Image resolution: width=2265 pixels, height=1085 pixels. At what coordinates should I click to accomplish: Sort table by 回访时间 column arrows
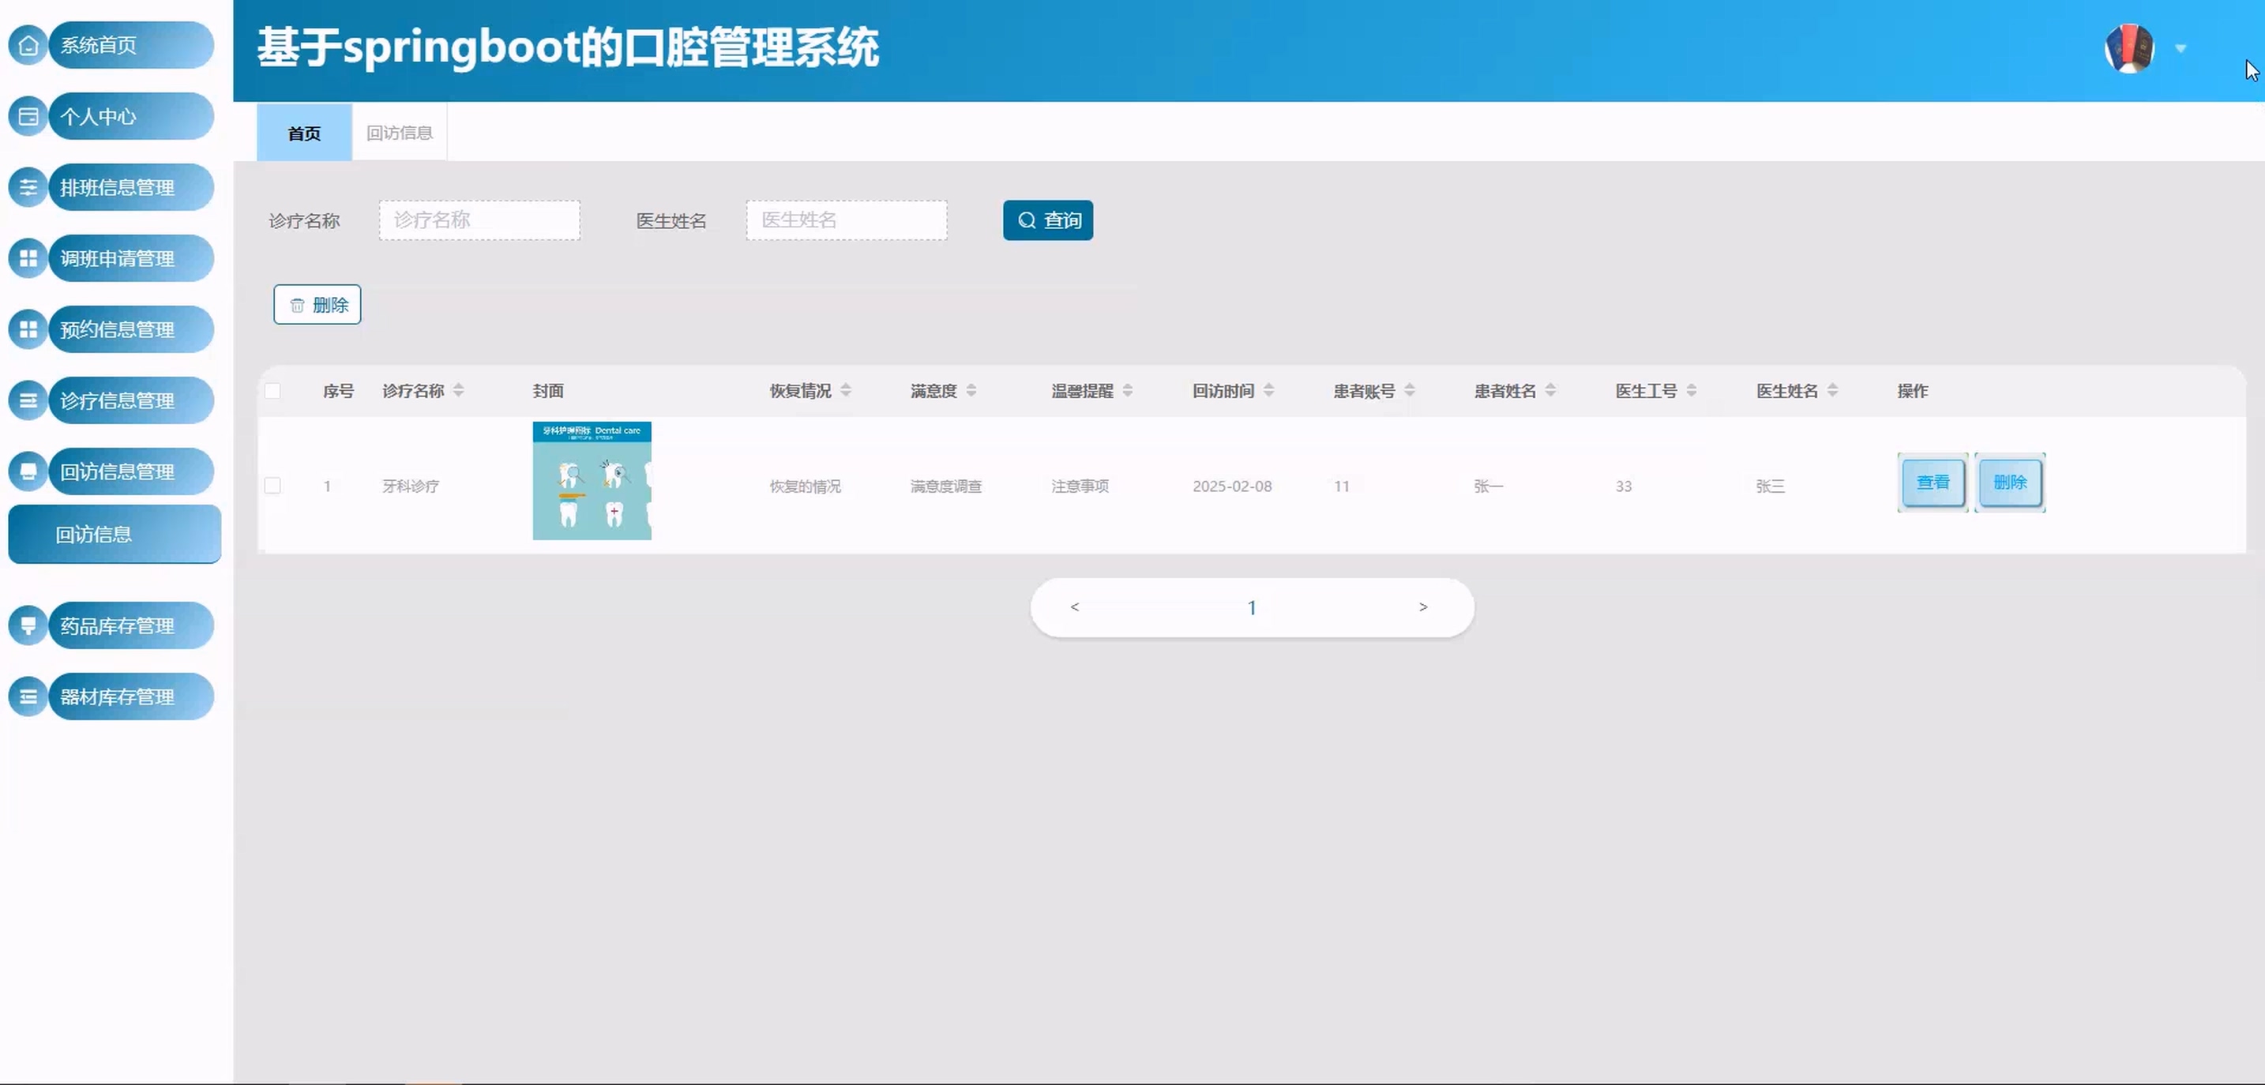[x=1268, y=390]
